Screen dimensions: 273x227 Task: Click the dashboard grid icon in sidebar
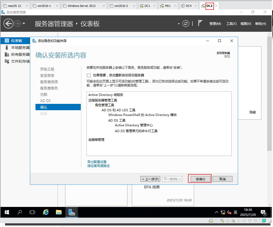[7, 41]
